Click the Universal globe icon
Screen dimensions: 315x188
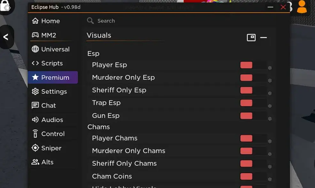(35, 49)
